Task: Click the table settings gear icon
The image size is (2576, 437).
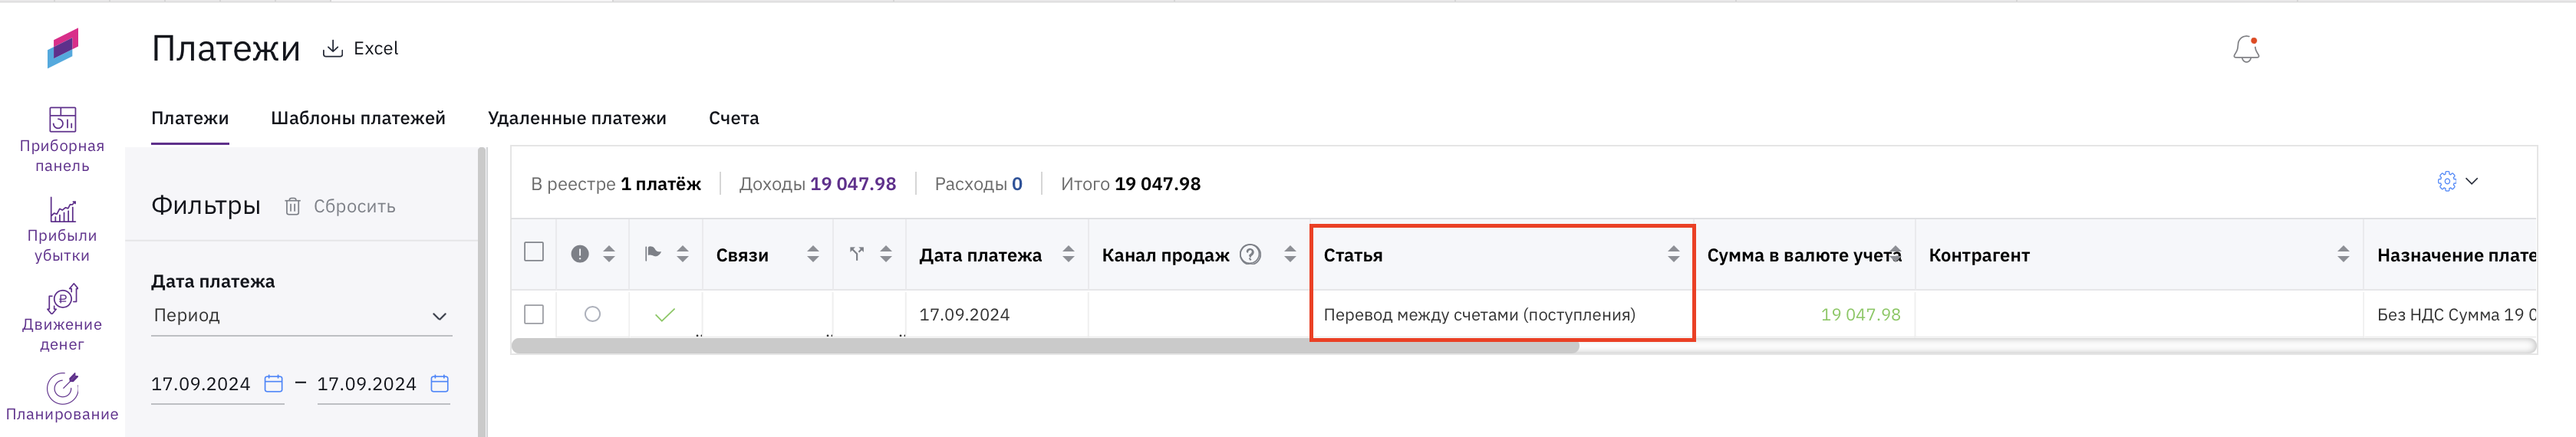Action: [x=2446, y=181]
